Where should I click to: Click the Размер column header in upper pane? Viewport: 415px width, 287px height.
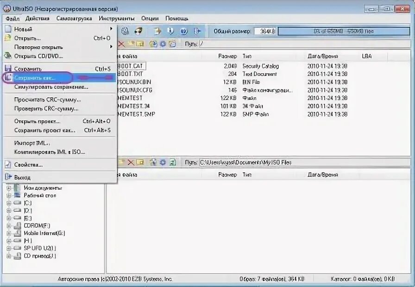click(227, 56)
